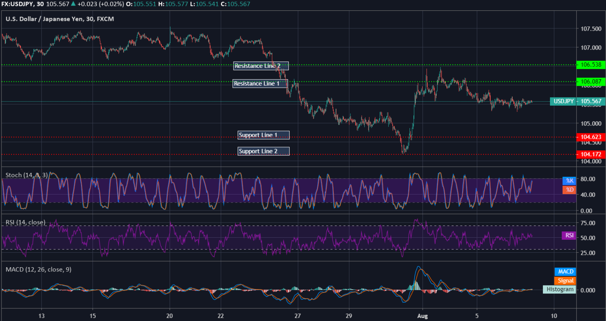
Task: Click the 22 date on time axis
Action: pos(221,316)
